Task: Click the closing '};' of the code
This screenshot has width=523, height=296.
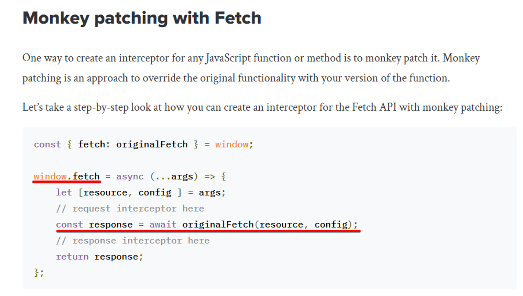Action: [x=39, y=273]
